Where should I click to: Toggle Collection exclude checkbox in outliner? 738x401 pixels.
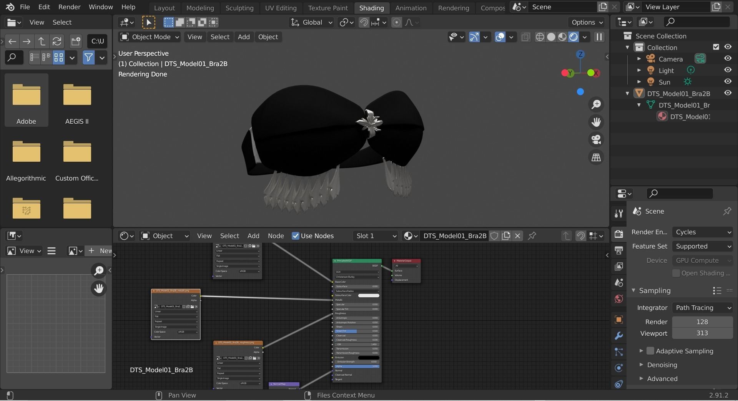tap(716, 47)
